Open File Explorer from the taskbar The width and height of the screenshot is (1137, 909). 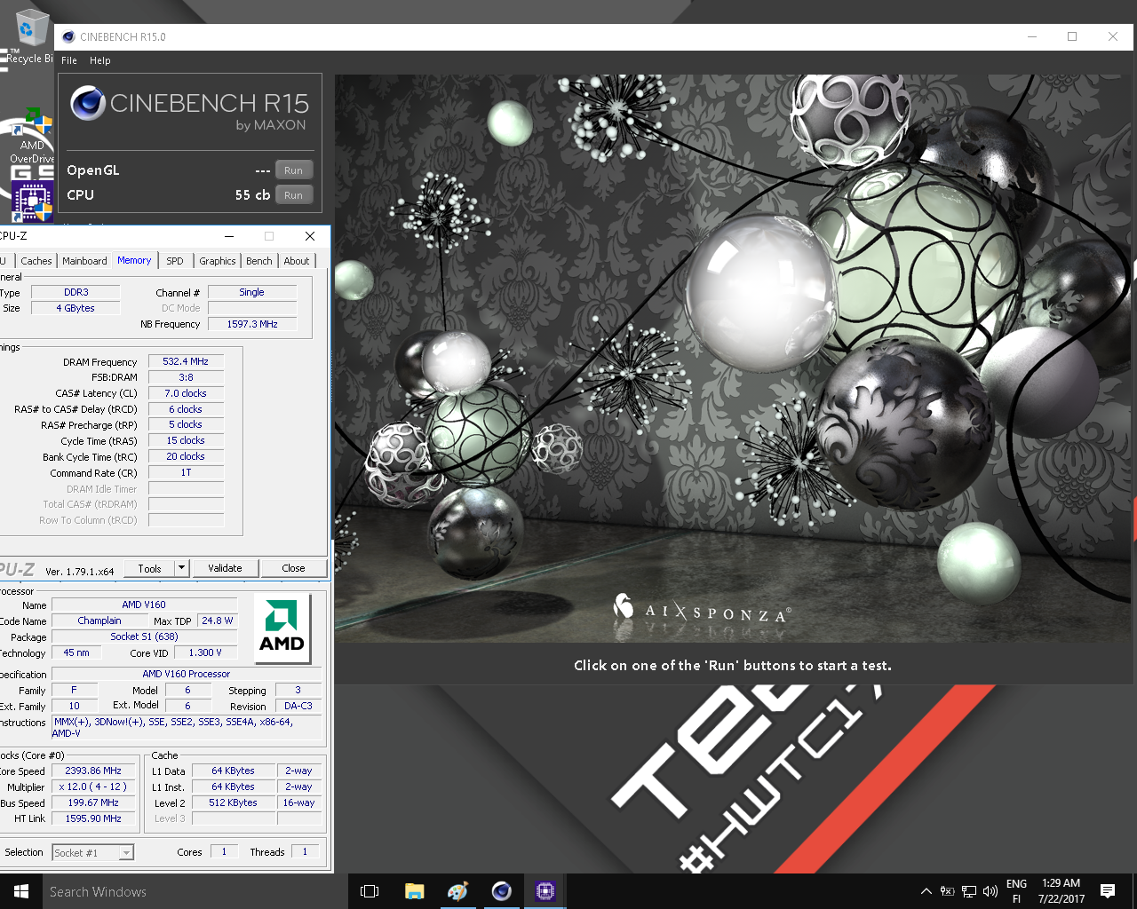pyautogui.click(x=414, y=891)
